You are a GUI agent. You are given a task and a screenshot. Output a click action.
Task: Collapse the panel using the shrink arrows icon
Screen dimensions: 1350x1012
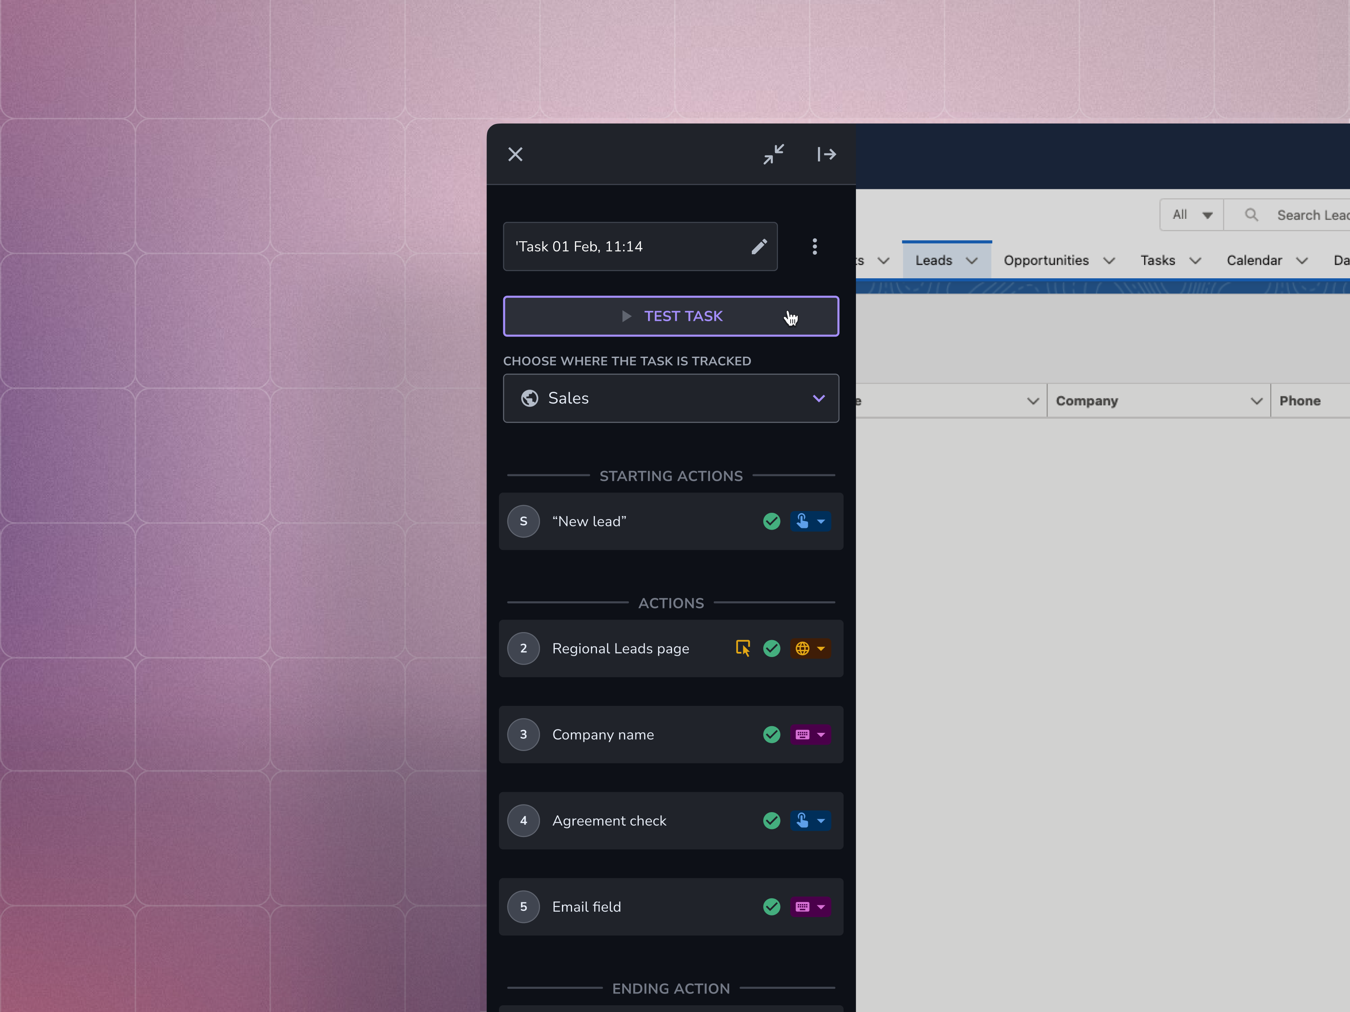point(773,154)
